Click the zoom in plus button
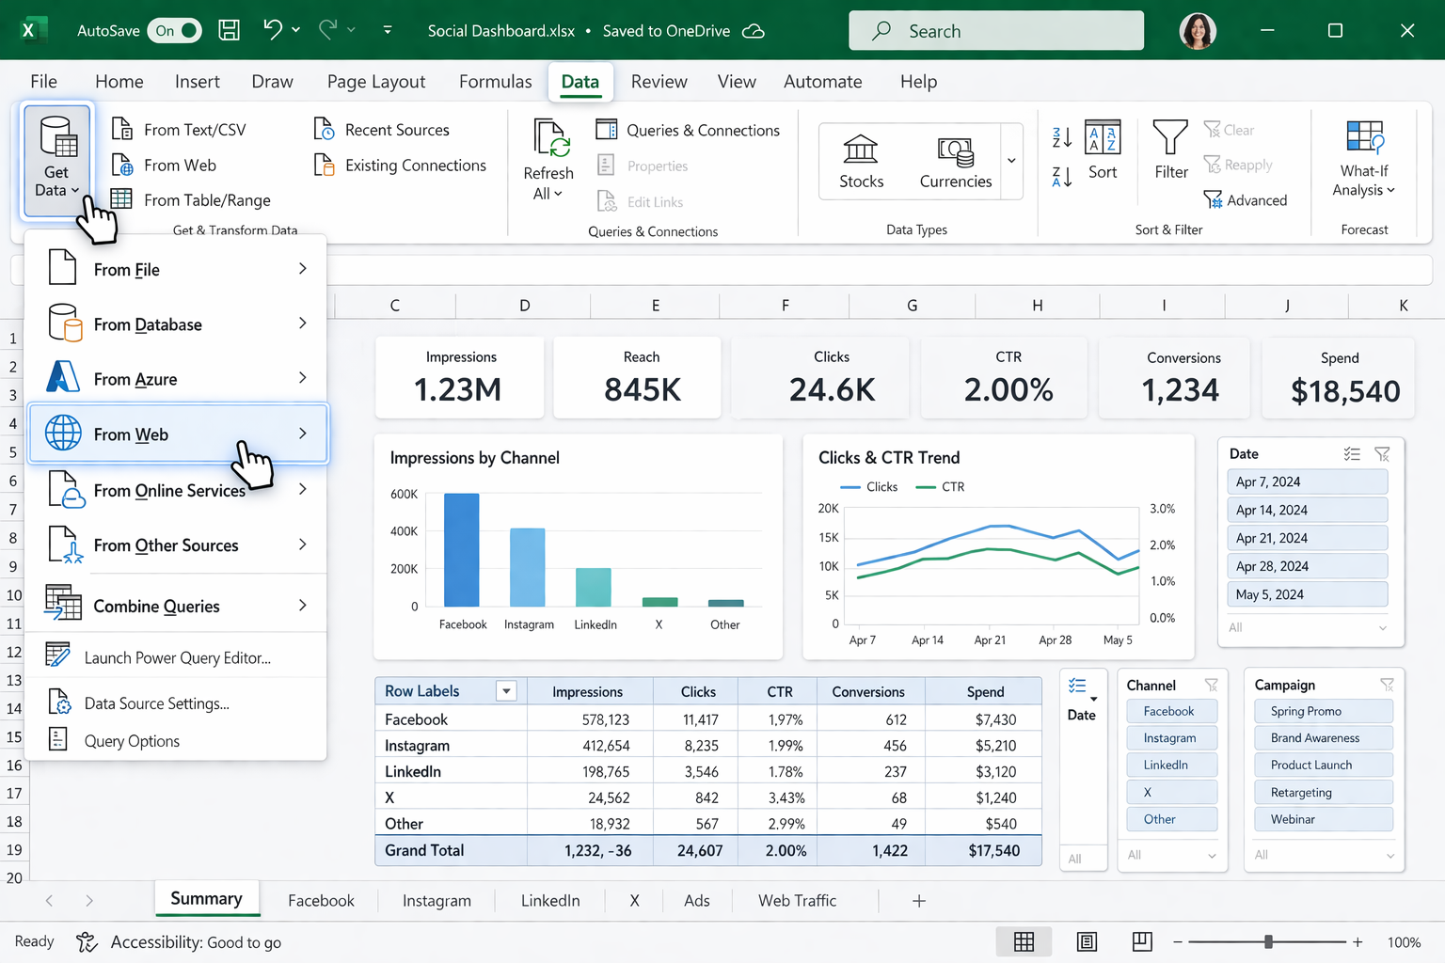This screenshot has height=963, width=1445. point(1358,941)
